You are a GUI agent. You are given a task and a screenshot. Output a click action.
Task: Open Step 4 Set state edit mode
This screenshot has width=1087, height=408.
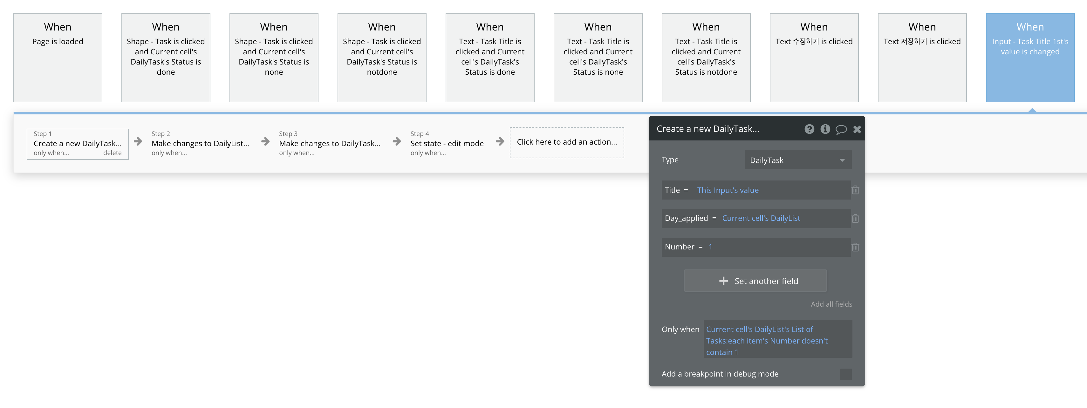[447, 143]
